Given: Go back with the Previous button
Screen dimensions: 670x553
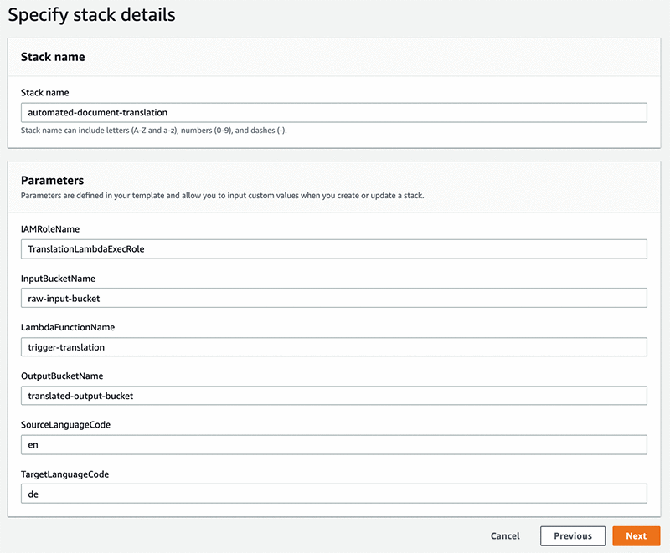Looking at the screenshot, I should tap(572, 536).
